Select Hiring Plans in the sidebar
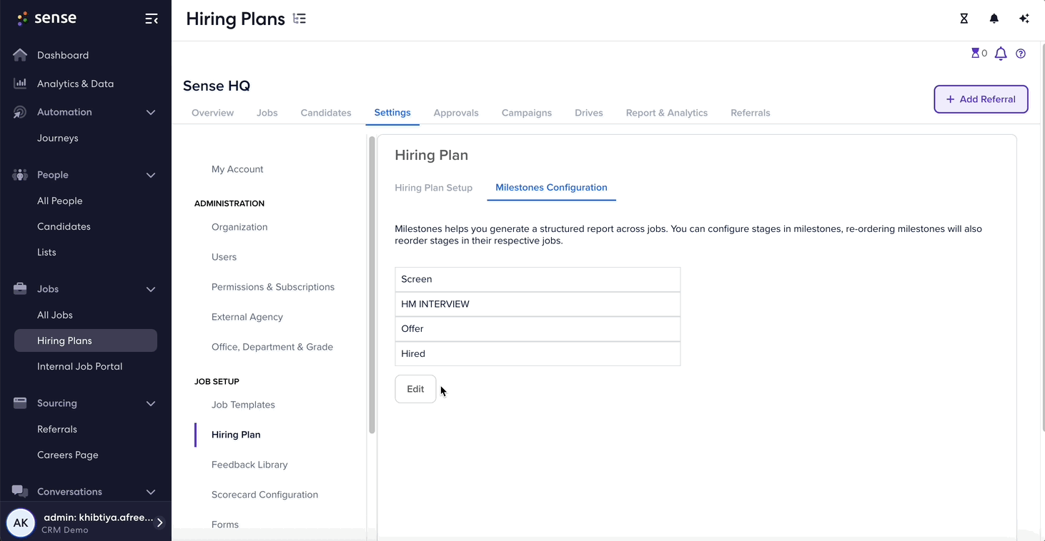This screenshot has width=1045, height=541. 86,340
